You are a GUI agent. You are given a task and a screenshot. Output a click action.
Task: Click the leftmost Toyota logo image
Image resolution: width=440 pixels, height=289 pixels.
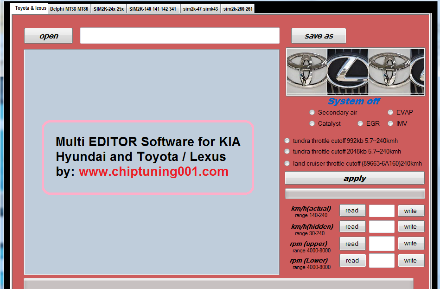pos(307,72)
